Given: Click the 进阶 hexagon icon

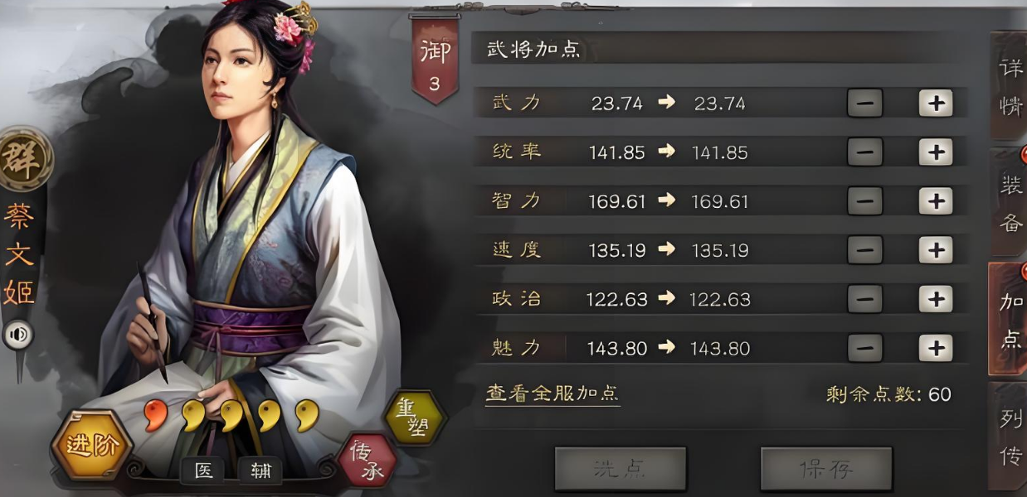Looking at the screenshot, I should coord(92,446).
